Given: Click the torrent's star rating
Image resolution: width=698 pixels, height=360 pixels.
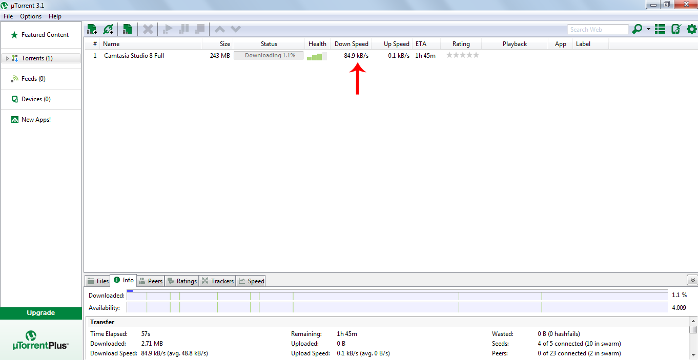Looking at the screenshot, I should pyautogui.click(x=463, y=55).
